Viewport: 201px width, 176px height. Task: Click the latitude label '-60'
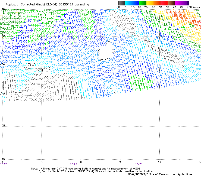coord(3,159)
